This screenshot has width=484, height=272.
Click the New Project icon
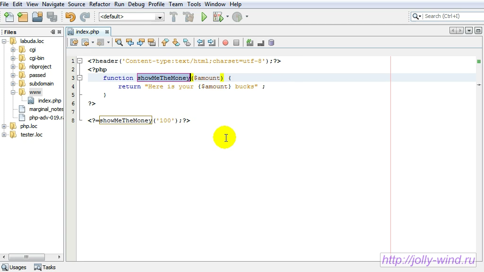coord(23,17)
